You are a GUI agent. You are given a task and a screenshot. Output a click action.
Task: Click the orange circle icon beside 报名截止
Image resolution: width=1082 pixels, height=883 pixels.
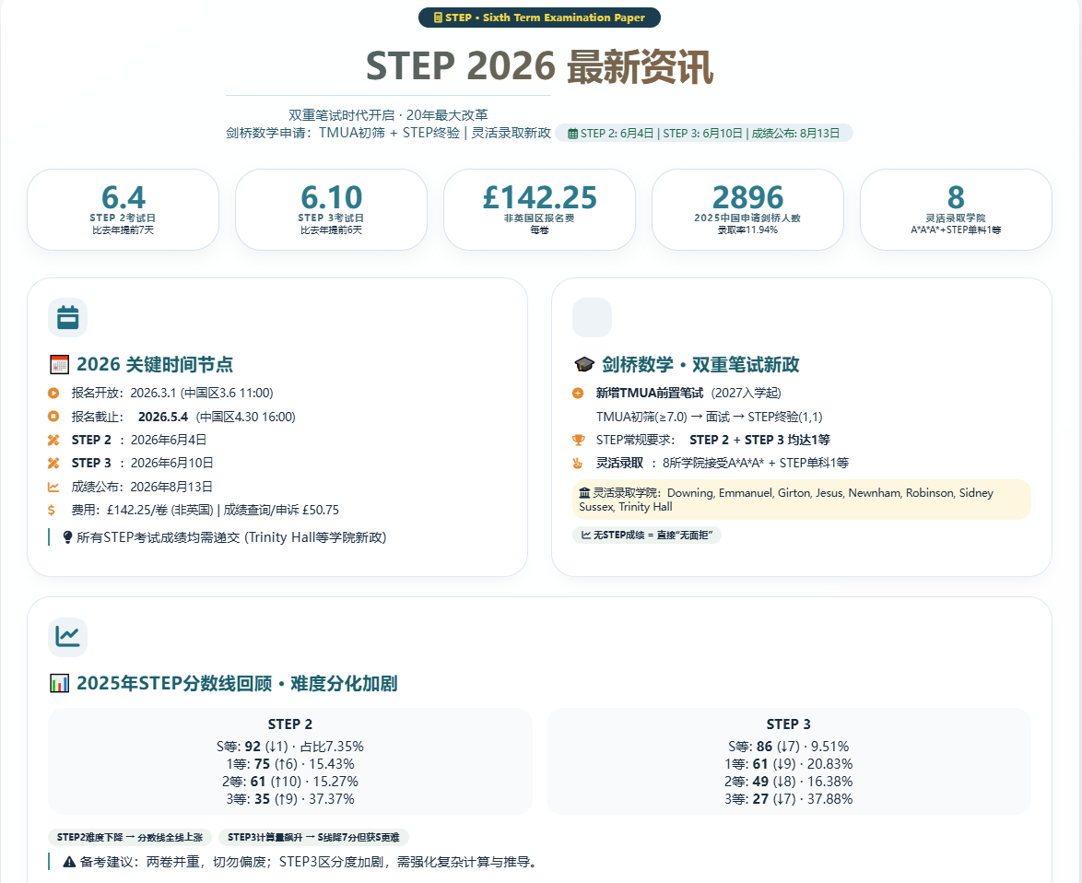click(53, 417)
